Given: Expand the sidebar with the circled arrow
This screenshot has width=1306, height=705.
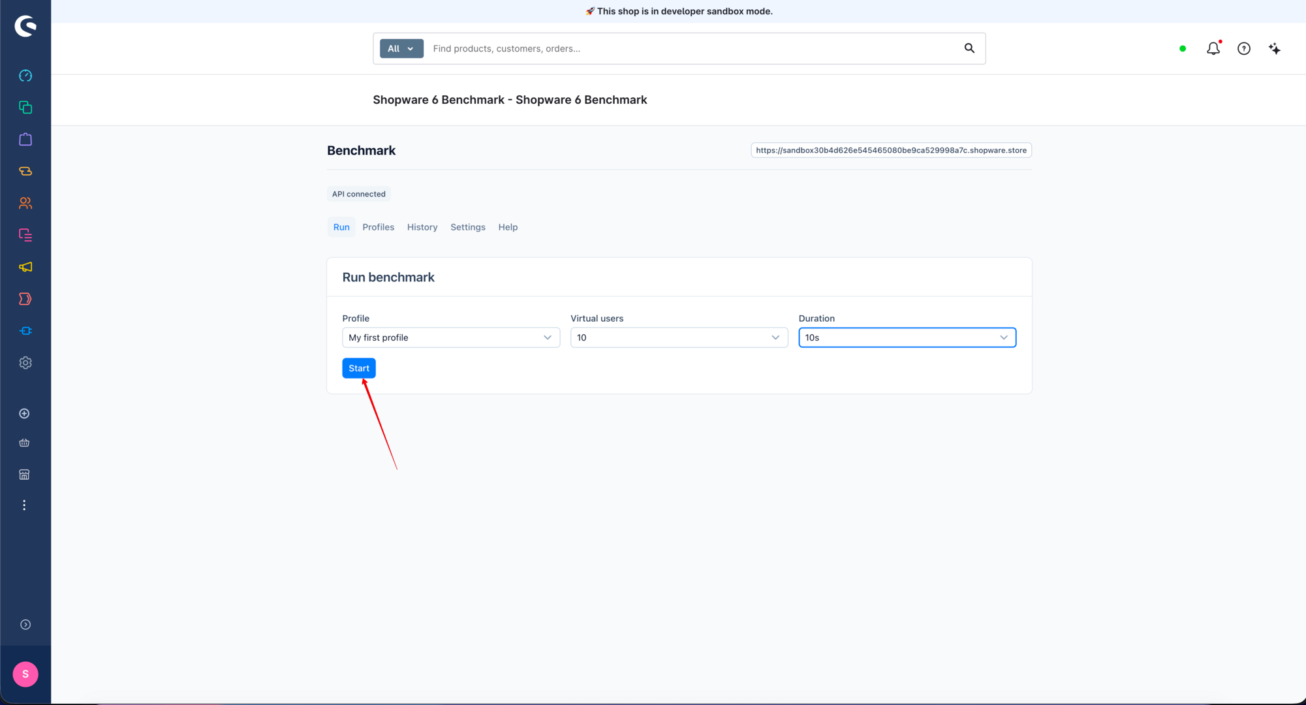Looking at the screenshot, I should coord(25,625).
